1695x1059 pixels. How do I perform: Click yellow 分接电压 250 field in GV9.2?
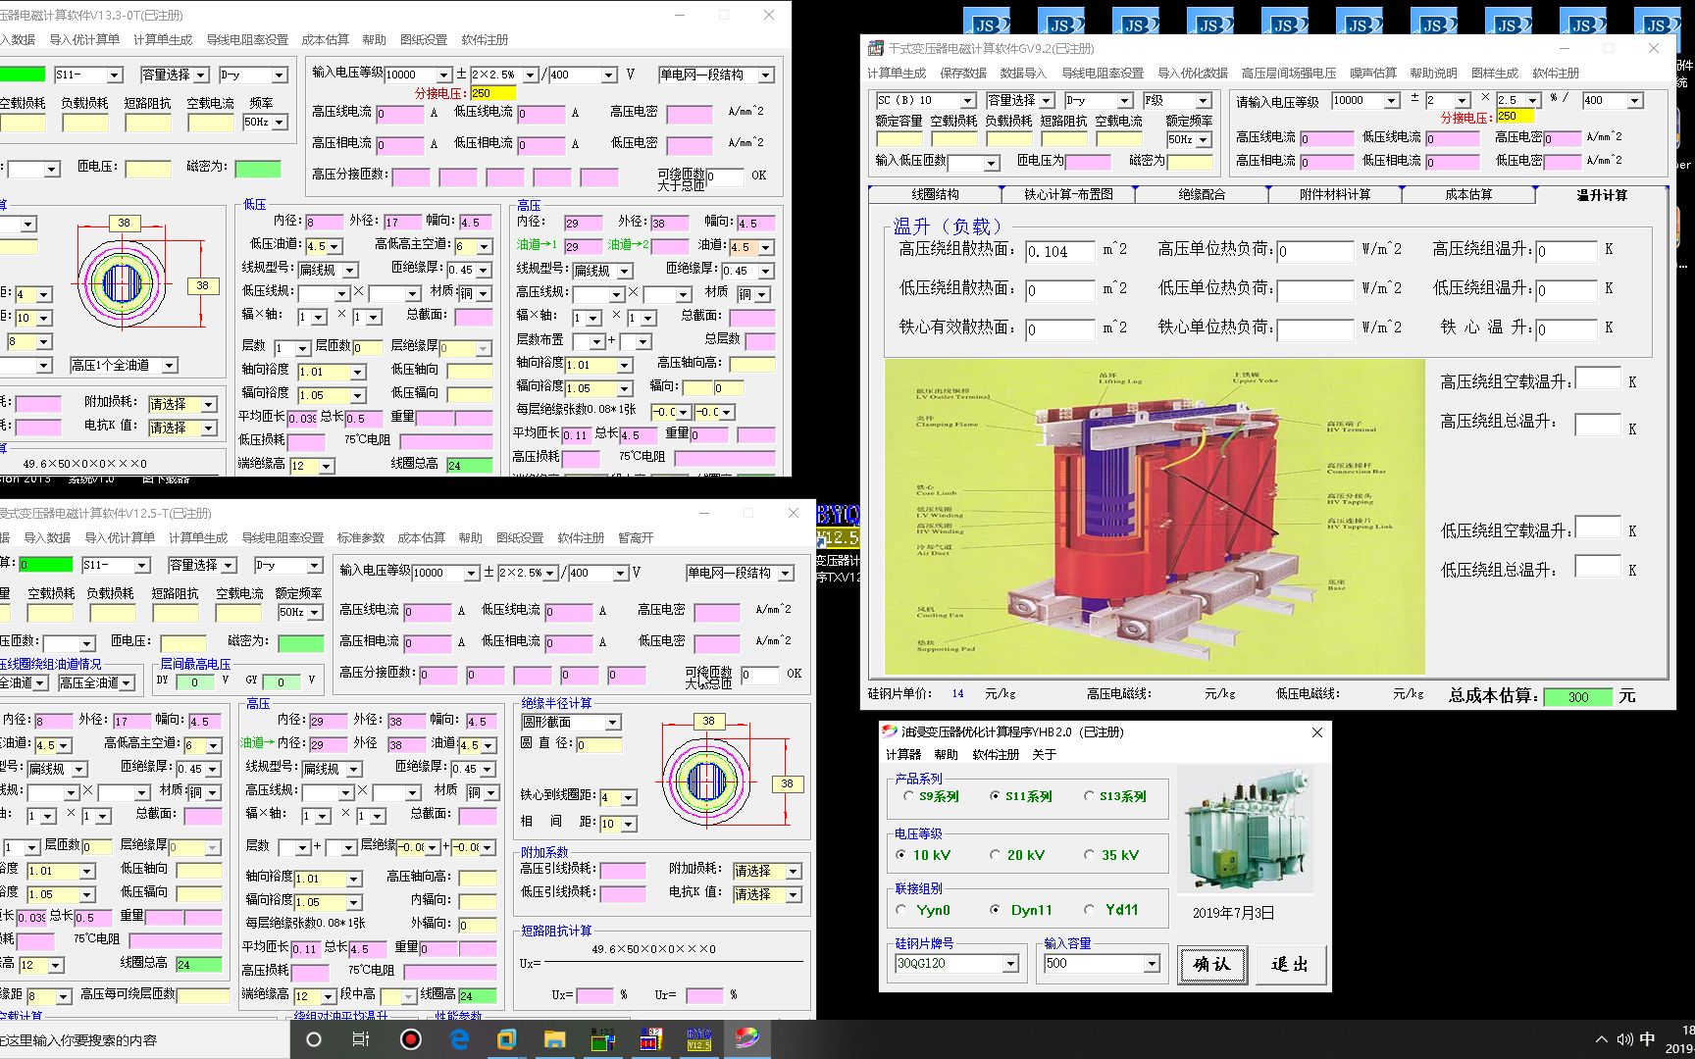1515,117
